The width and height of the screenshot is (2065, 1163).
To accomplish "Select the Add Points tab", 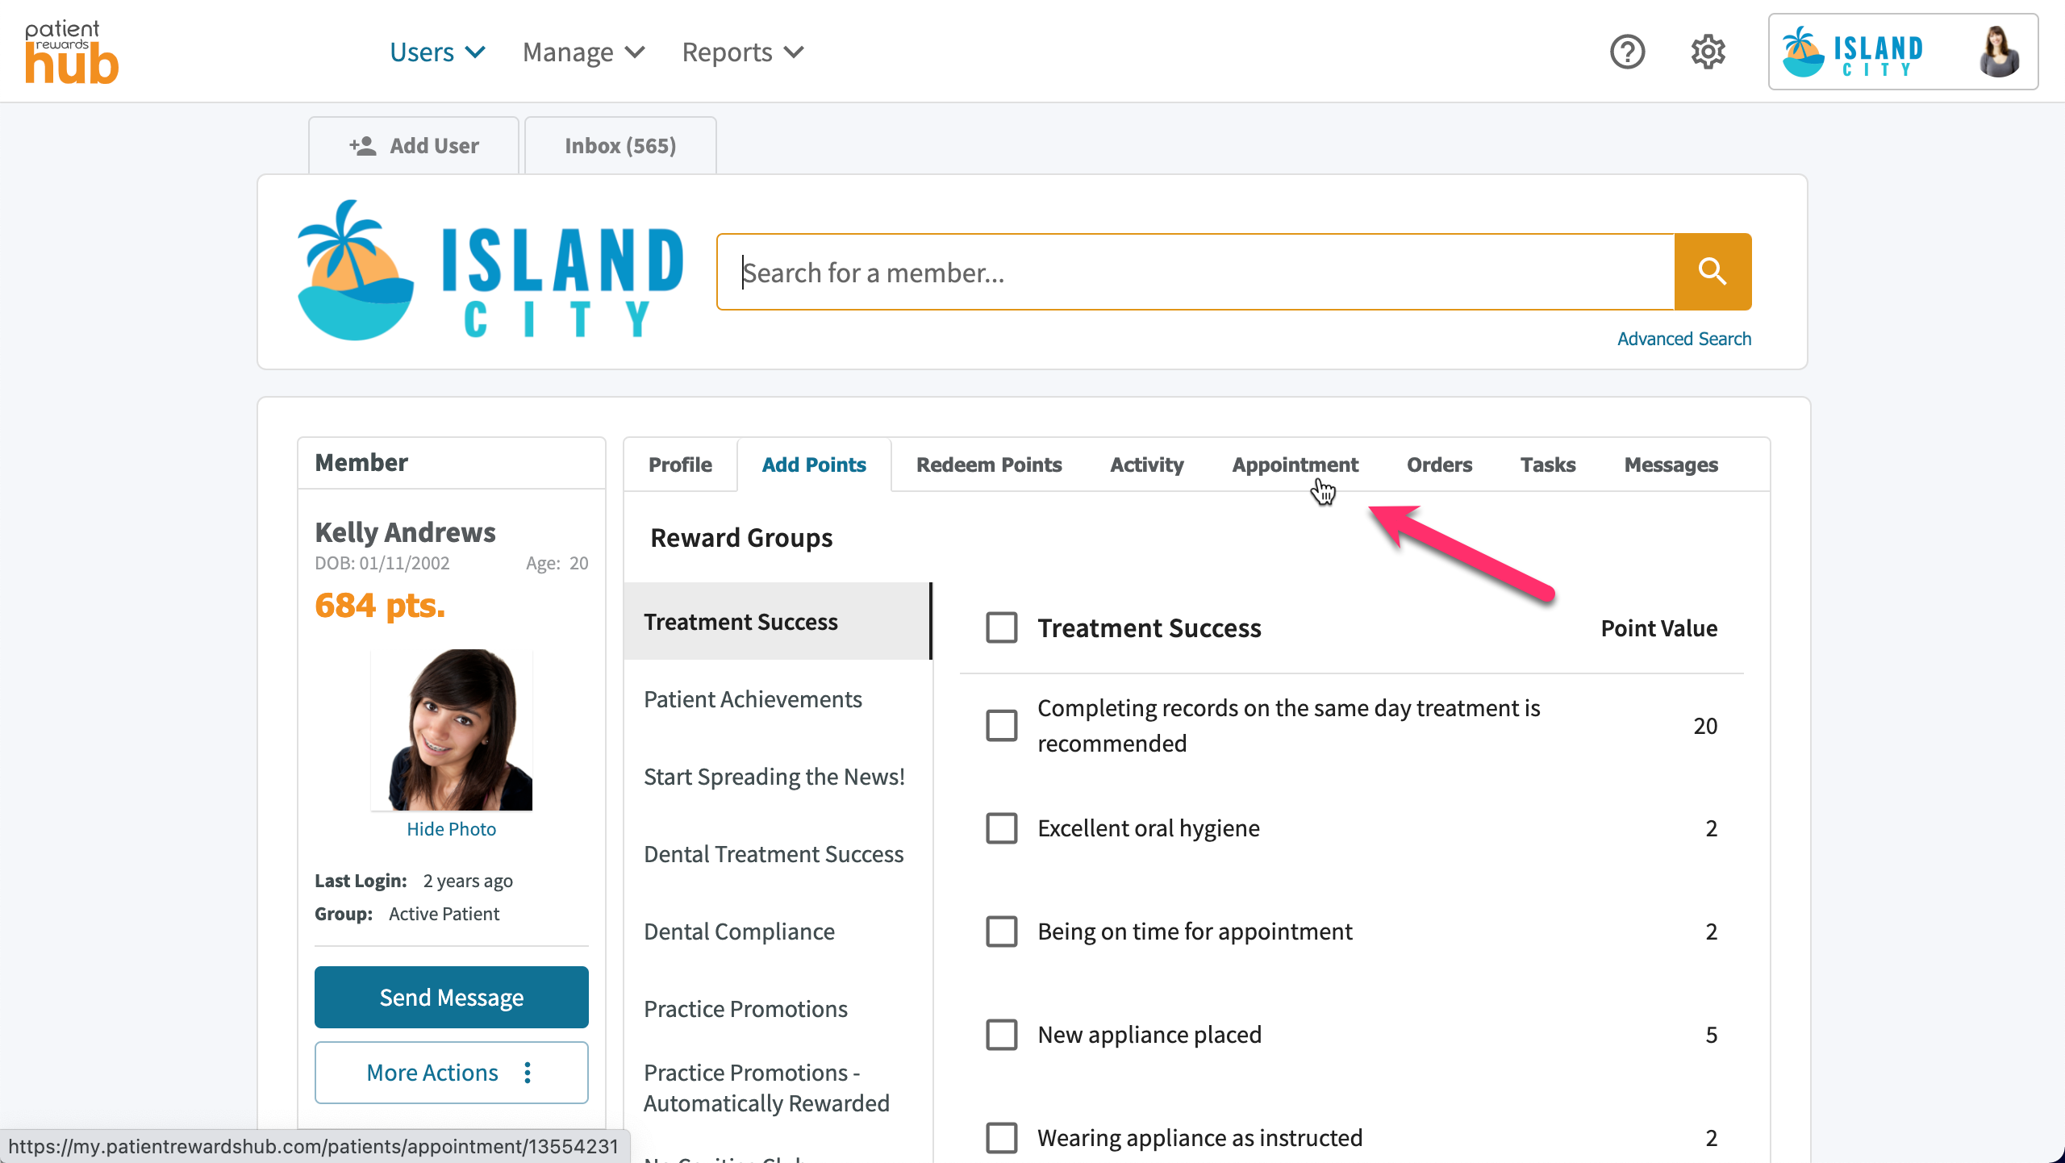I will (x=814, y=465).
